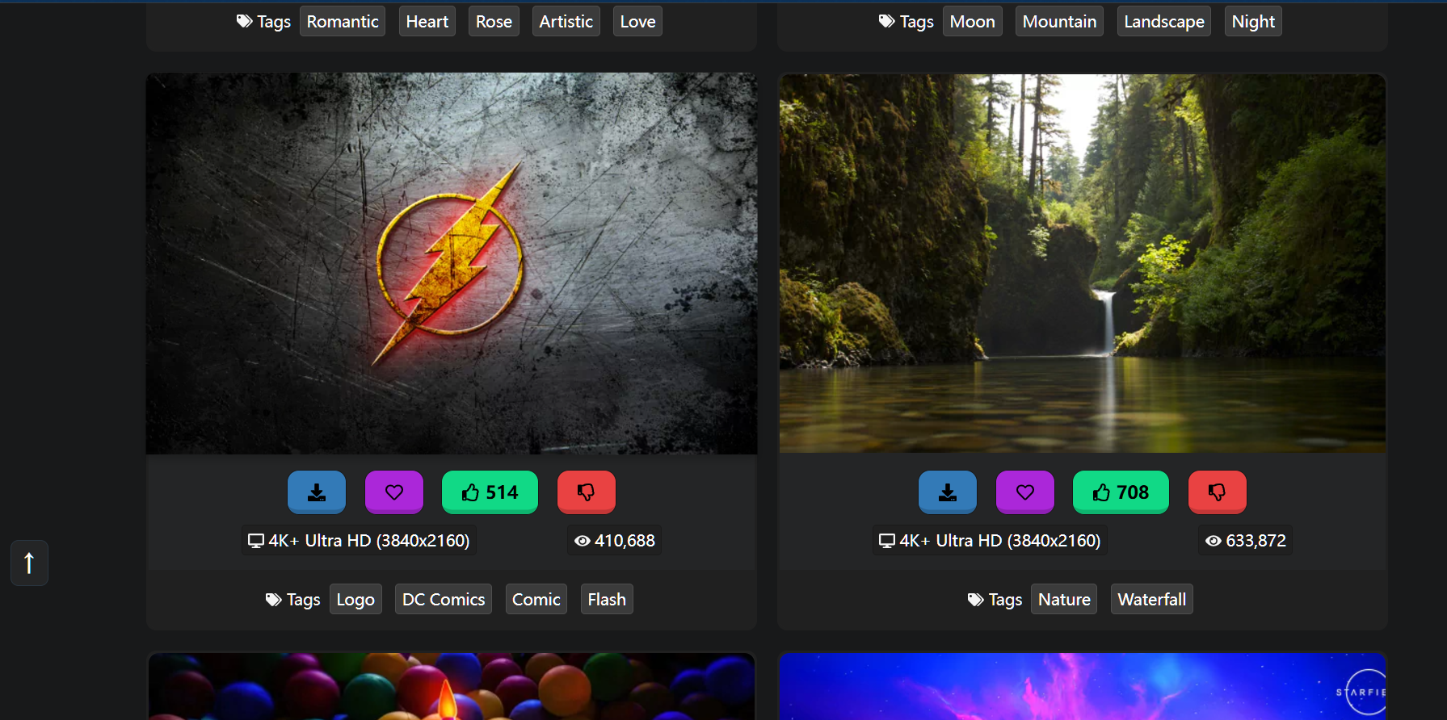Click the 4K+ Ultra HD label under waterfall wallpaper
Image resolution: width=1447 pixels, height=720 pixels.
point(990,540)
